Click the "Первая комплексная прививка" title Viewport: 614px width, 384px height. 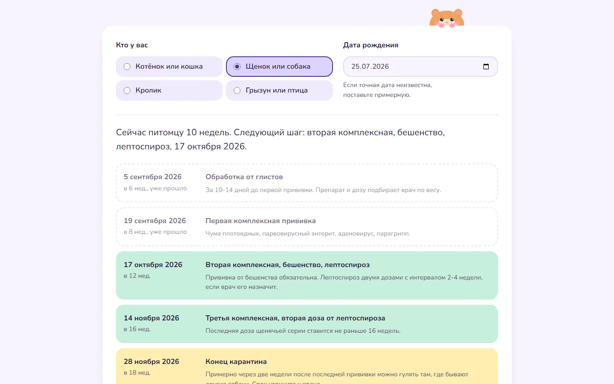coord(261,221)
